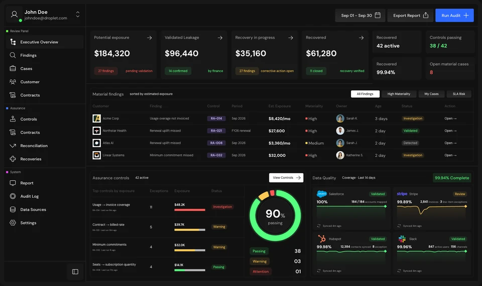
Task: Click the Northstar Health logo icon
Action: [x=96, y=131]
